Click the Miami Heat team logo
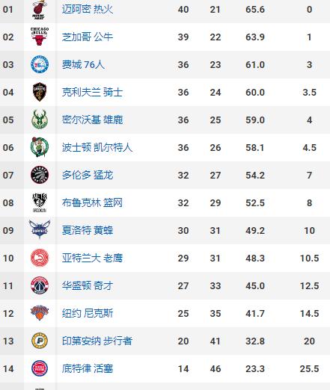The image size is (330, 390). 40,10
